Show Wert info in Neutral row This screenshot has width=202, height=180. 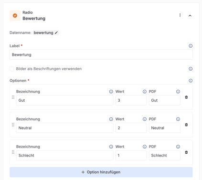click(x=144, y=119)
